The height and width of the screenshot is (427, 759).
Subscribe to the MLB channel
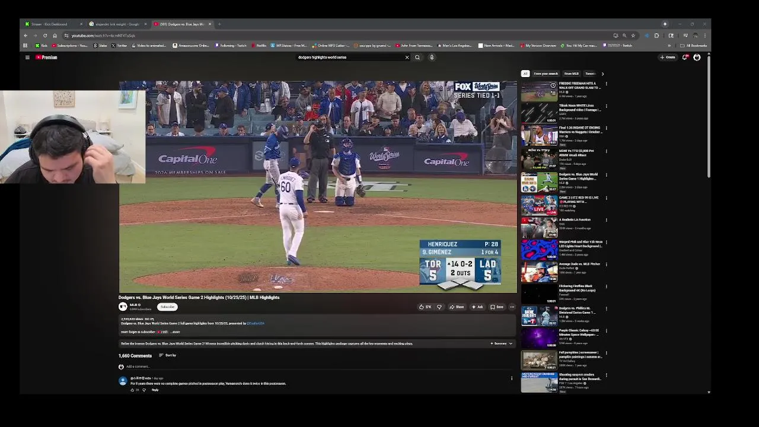pyautogui.click(x=168, y=307)
